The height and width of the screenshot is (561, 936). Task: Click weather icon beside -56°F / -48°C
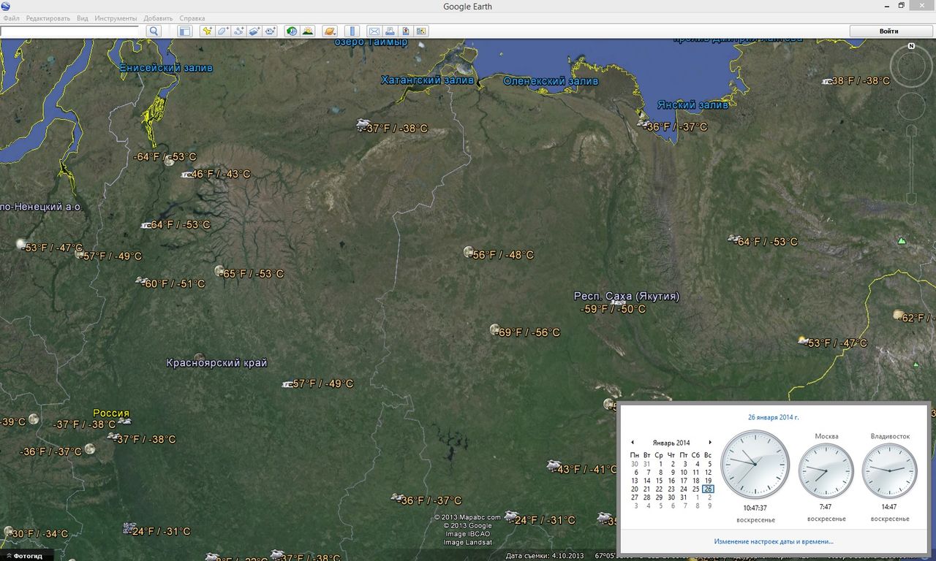(x=469, y=252)
